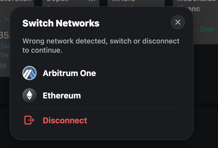Close the Switch Networks dialog
Viewport: 218px width, 148px height.
point(178,22)
